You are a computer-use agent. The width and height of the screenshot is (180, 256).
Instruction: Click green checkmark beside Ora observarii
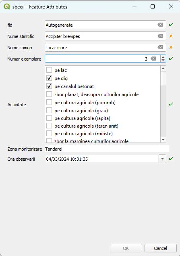pyautogui.click(x=171, y=159)
